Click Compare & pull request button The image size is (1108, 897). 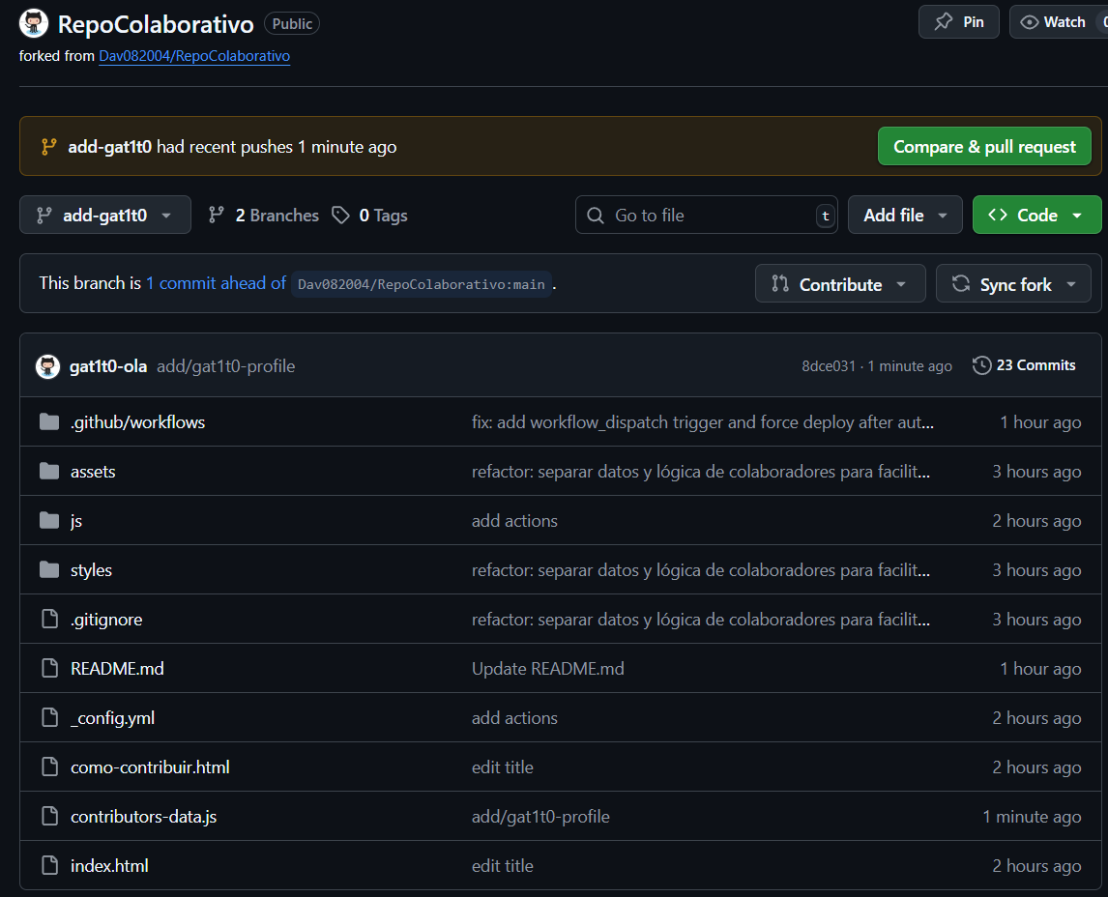click(984, 146)
